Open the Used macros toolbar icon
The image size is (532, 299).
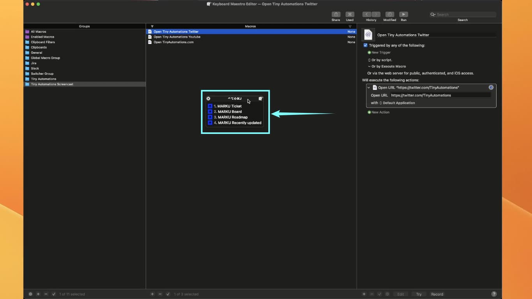tap(350, 14)
